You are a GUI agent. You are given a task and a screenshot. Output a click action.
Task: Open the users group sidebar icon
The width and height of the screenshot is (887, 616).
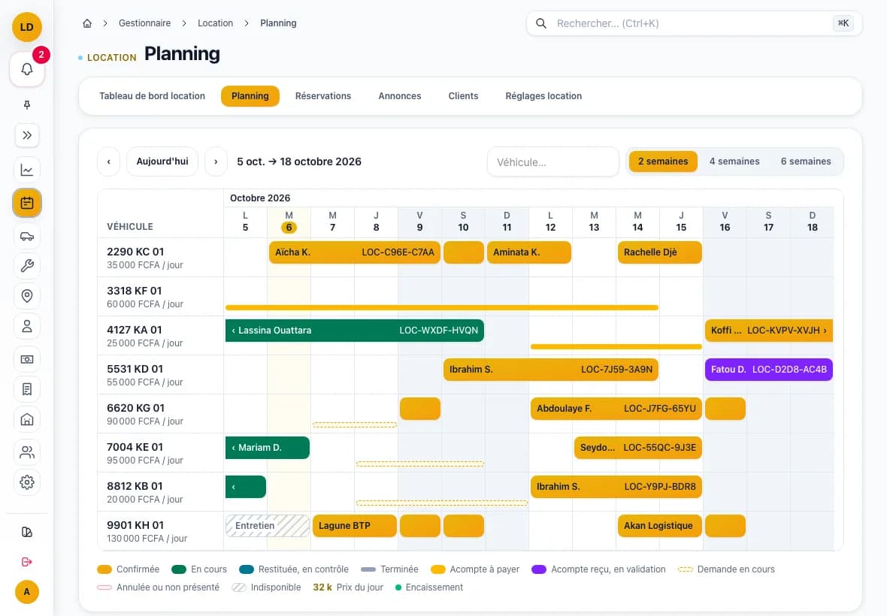click(26, 452)
